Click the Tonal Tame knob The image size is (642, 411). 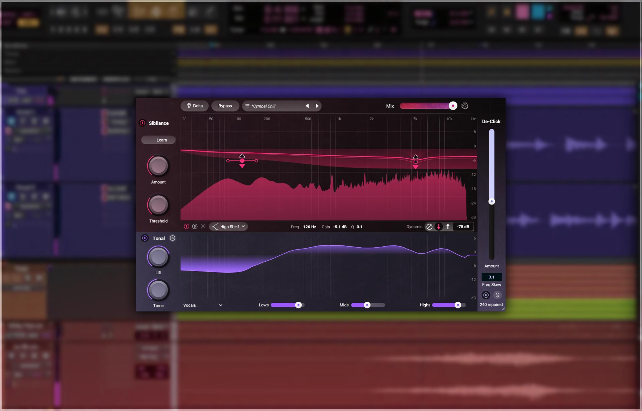(158, 290)
